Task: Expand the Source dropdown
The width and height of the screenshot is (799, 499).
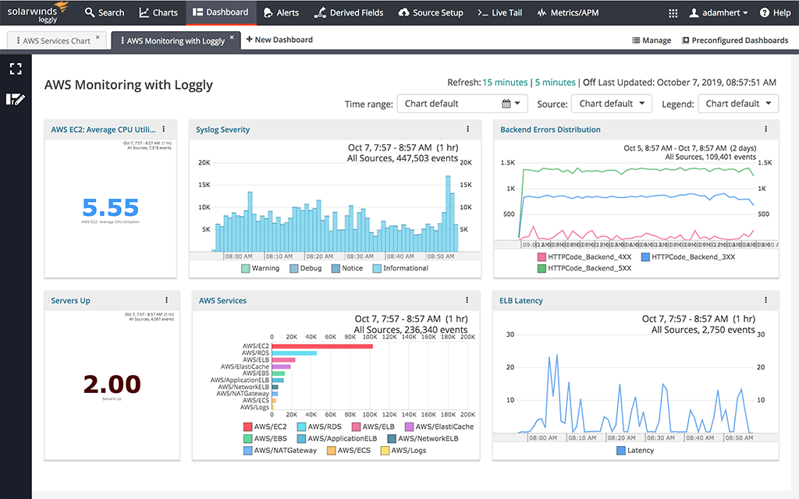Action: (612, 103)
